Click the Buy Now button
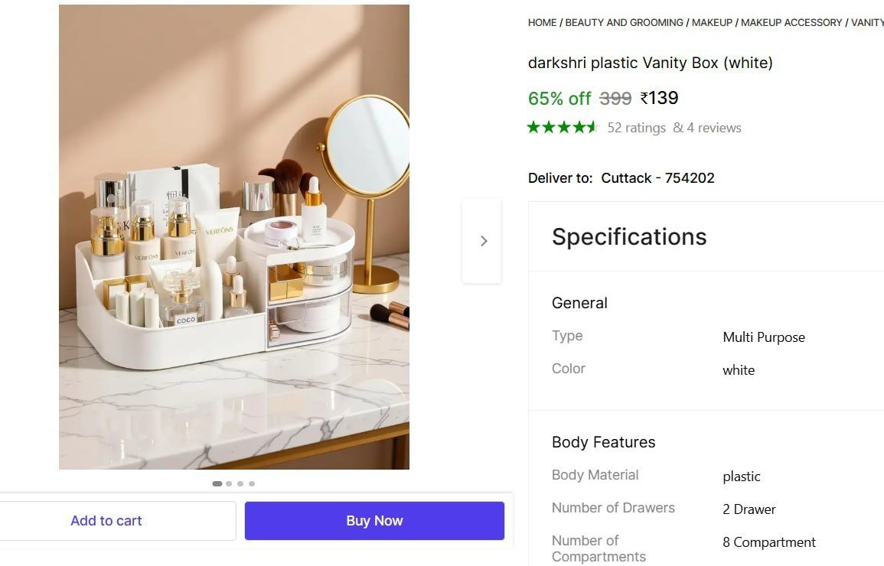Viewport: 884px width, 566px height. pyautogui.click(x=374, y=521)
